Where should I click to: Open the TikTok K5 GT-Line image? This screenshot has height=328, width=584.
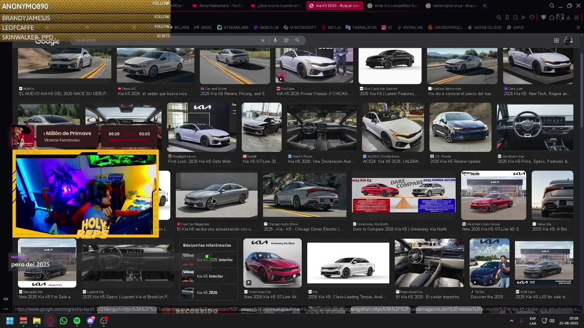point(490,263)
